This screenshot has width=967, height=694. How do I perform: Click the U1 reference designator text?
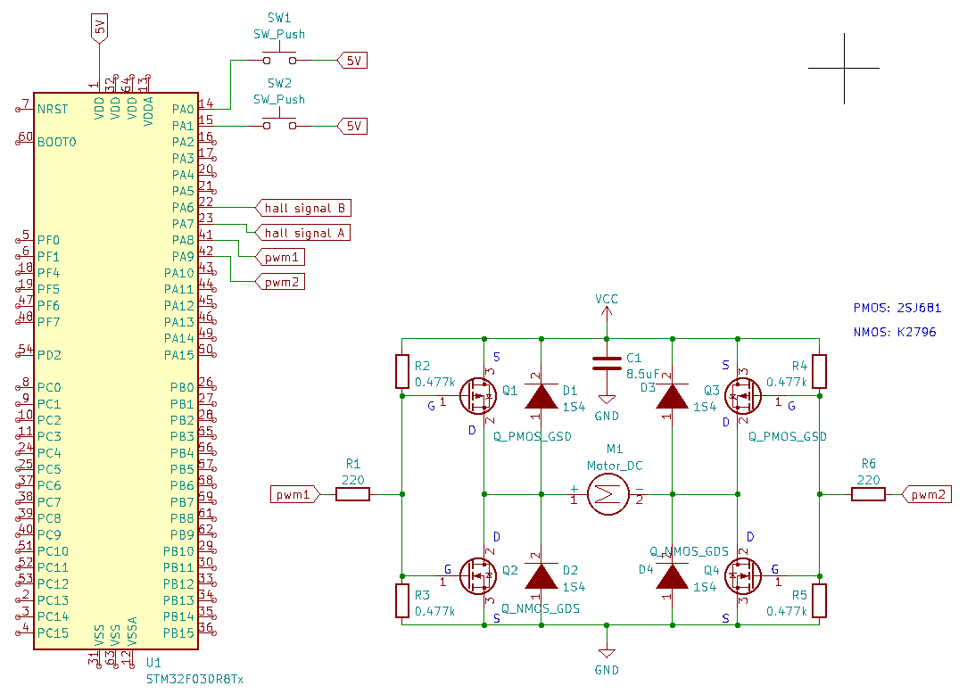pyautogui.click(x=153, y=663)
